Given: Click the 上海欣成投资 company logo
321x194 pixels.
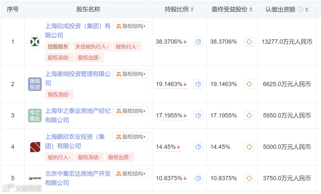Looking at the screenshot, I should pos(35,42).
